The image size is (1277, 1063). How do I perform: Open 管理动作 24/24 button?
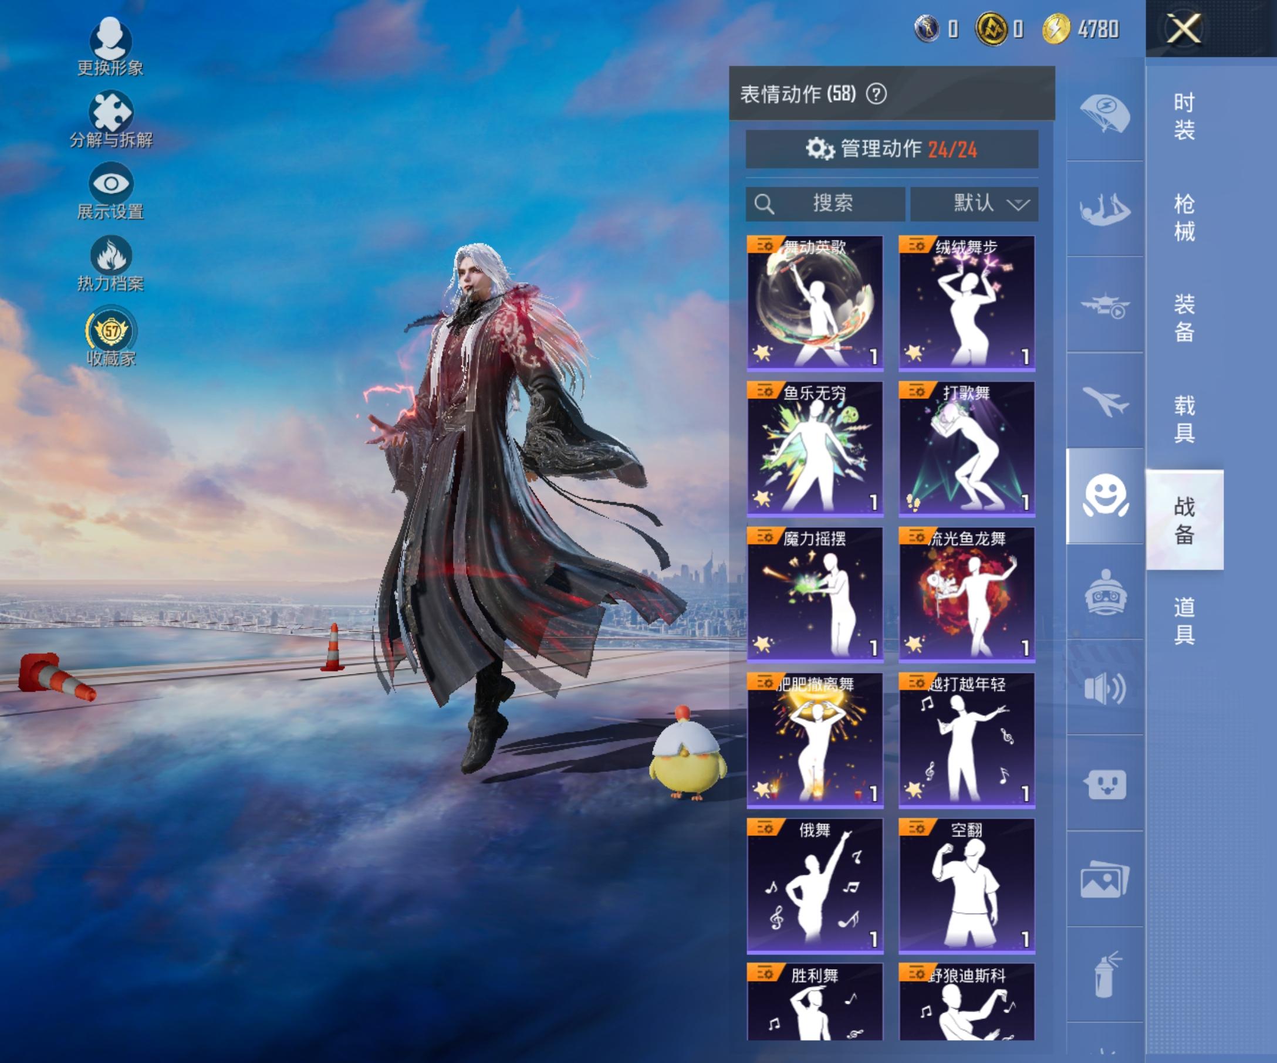[x=891, y=149]
